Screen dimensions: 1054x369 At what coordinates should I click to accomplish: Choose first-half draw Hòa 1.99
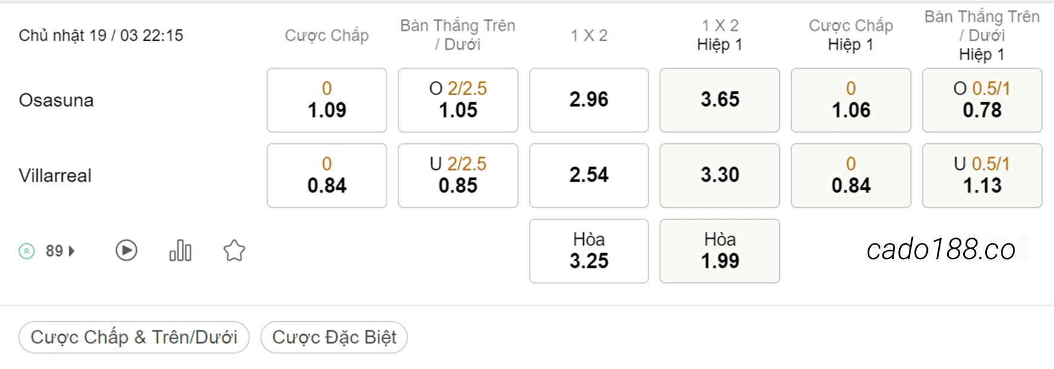click(720, 251)
